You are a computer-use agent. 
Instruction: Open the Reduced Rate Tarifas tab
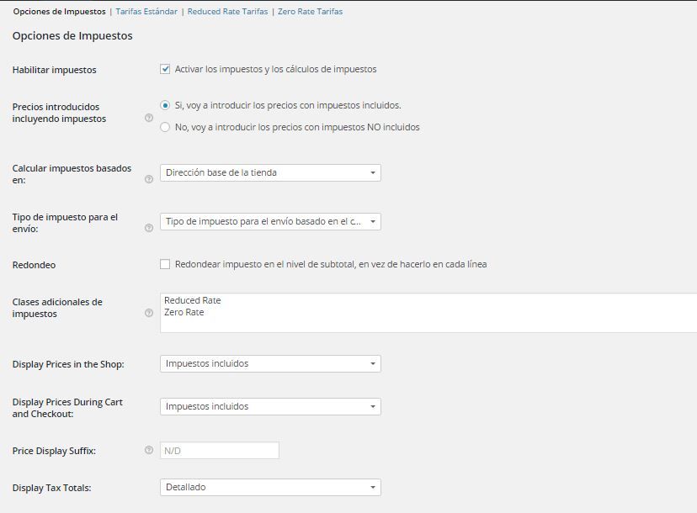pyautogui.click(x=227, y=12)
